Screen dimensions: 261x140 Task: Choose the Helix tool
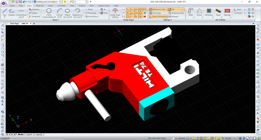click(104, 13)
